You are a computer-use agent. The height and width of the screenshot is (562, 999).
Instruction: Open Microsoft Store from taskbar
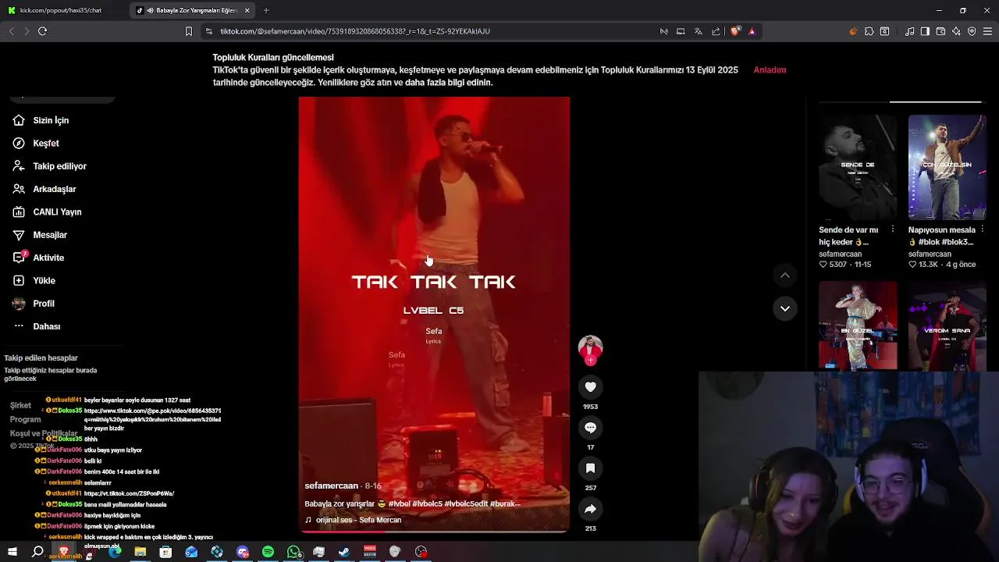pos(165,552)
